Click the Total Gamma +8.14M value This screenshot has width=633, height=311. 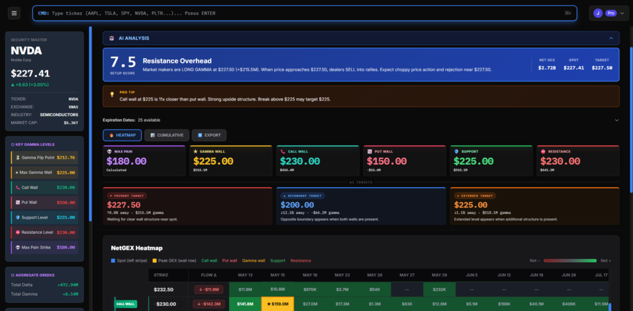click(x=70, y=294)
